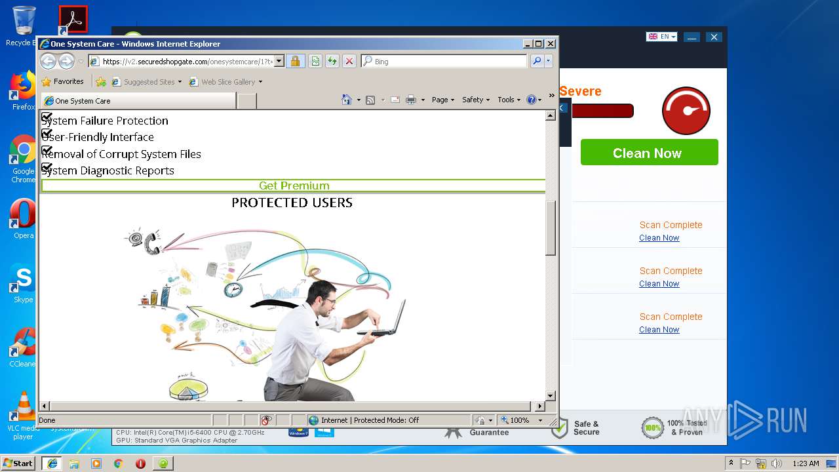Click the Get Premium button
The width and height of the screenshot is (839, 472).
point(294,186)
